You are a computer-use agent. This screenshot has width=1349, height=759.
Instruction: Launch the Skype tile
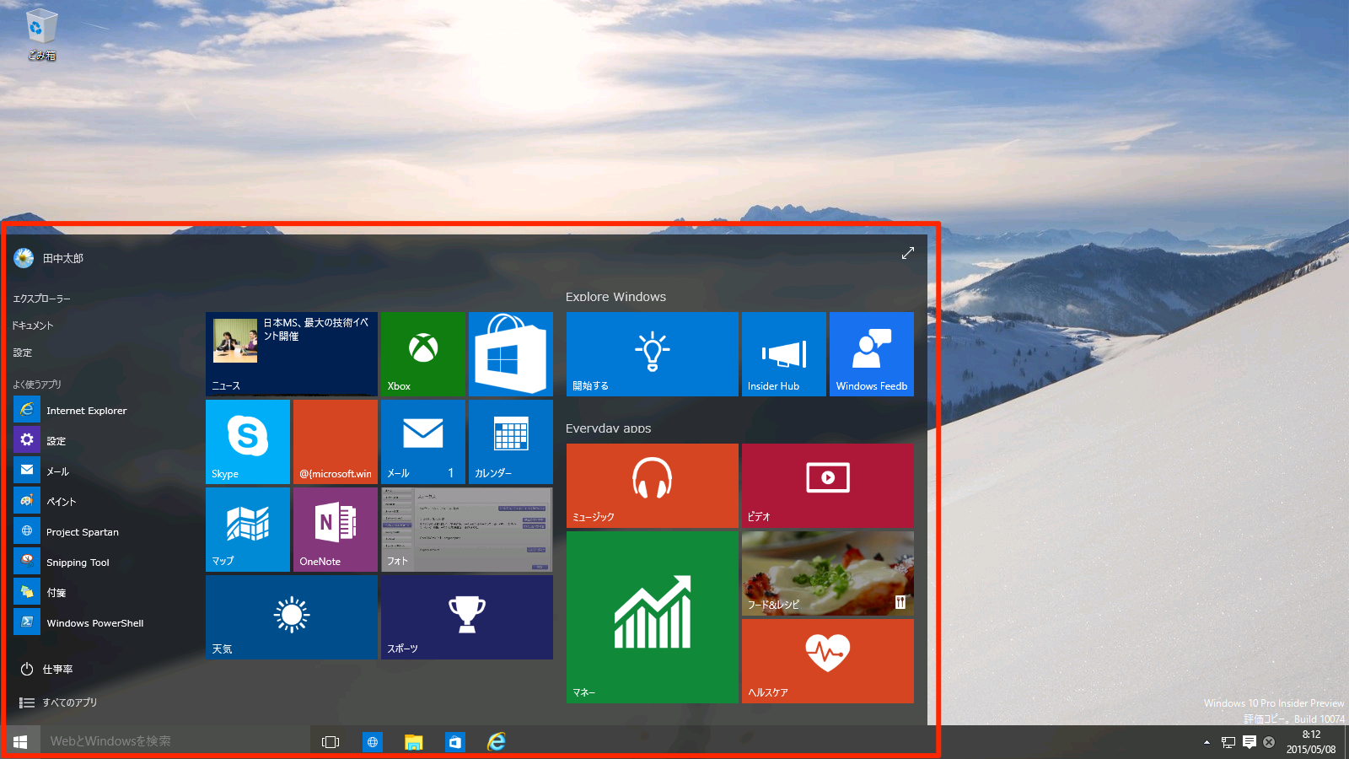coord(248,442)
